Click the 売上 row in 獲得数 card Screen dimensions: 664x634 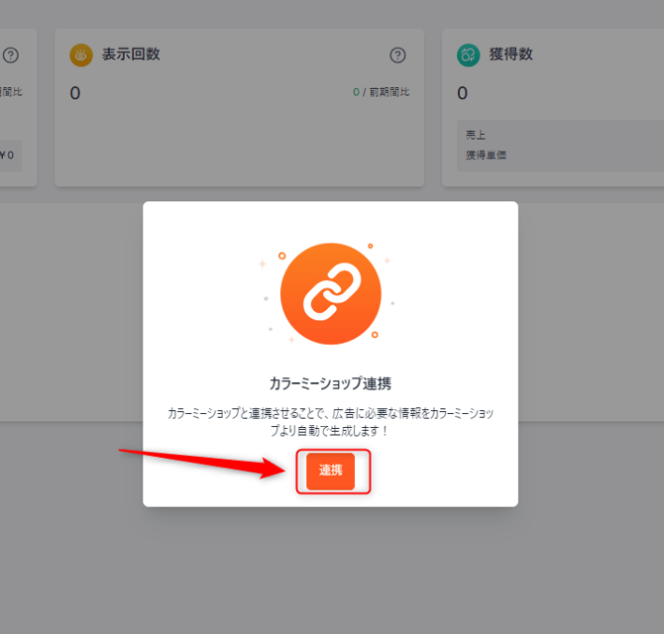[x=476, y=136]
